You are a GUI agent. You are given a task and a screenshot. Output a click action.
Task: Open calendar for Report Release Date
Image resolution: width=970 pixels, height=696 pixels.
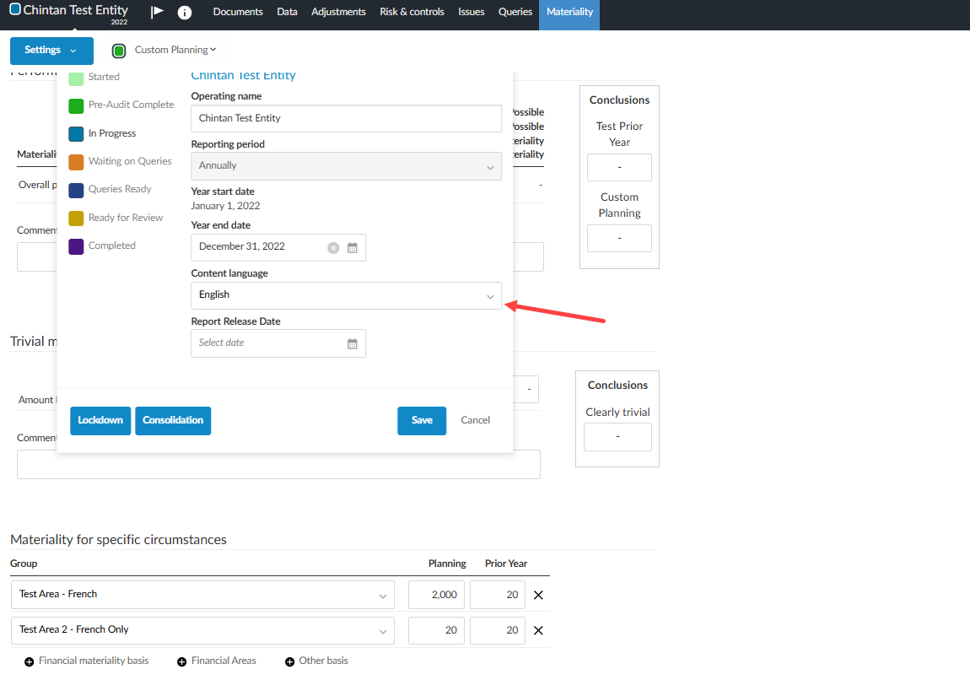tap(353, 343)
